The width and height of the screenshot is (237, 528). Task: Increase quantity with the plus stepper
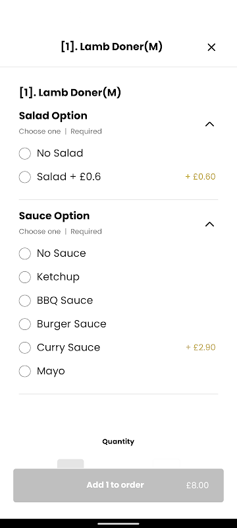167,464
